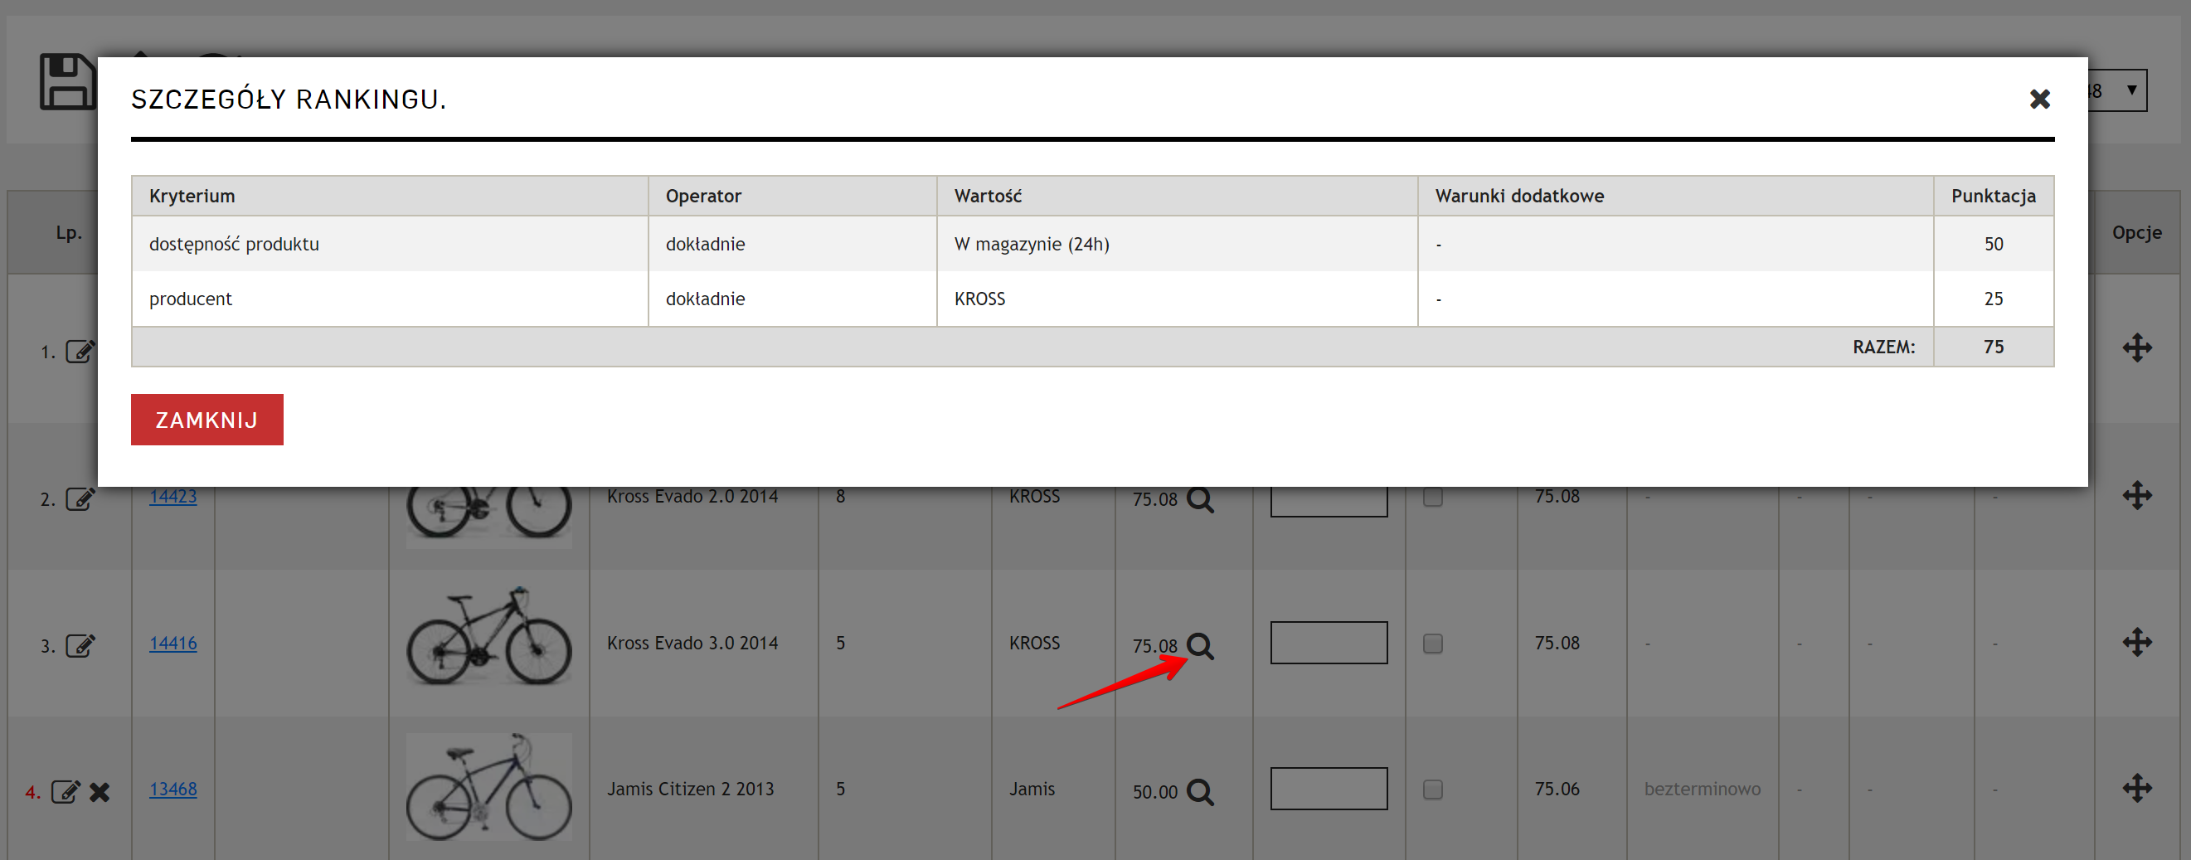Open product link 14416
Screen dimensions: 2191x860
point(172,643)
